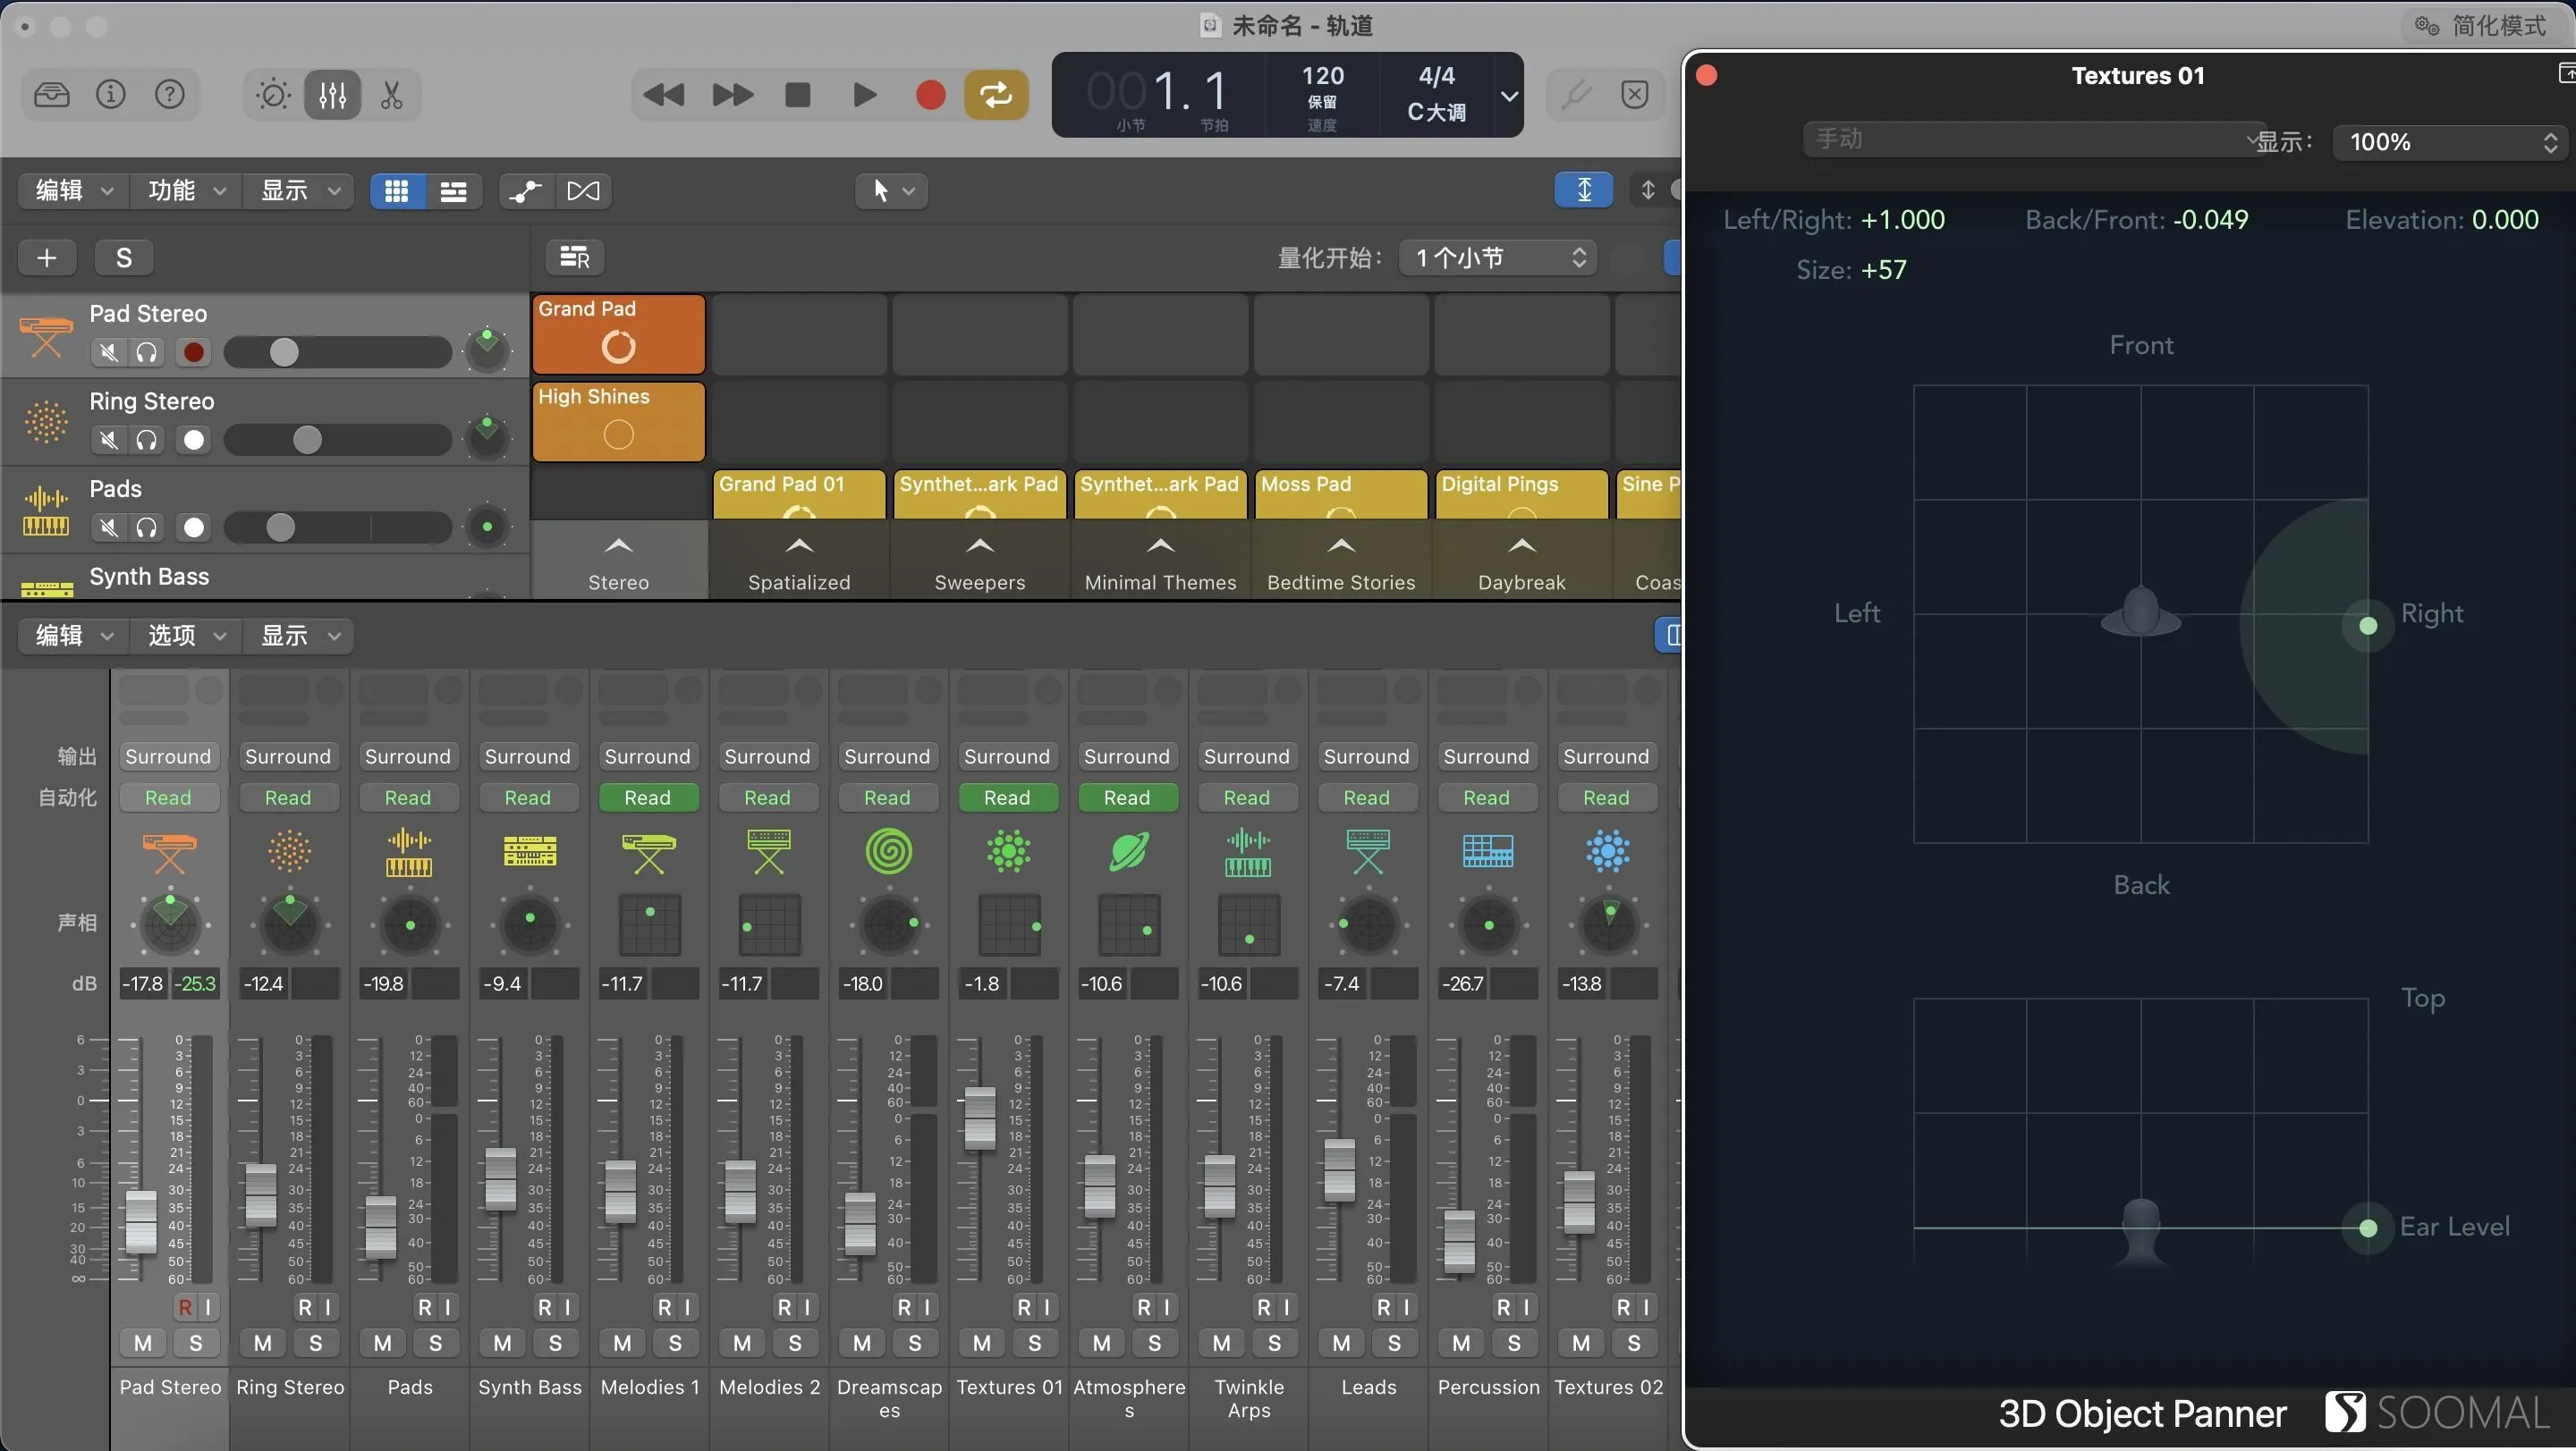Open tracks area 编辑 menu
This screenshot has height=1451, width=2576.
tap(74, 190)
